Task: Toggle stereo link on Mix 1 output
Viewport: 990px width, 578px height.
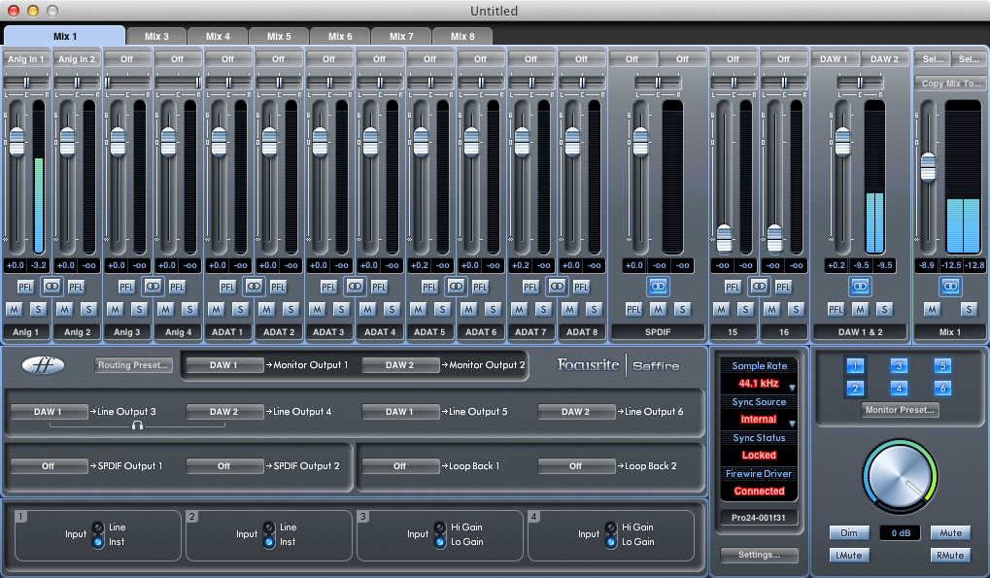Action: pos(950,287)
